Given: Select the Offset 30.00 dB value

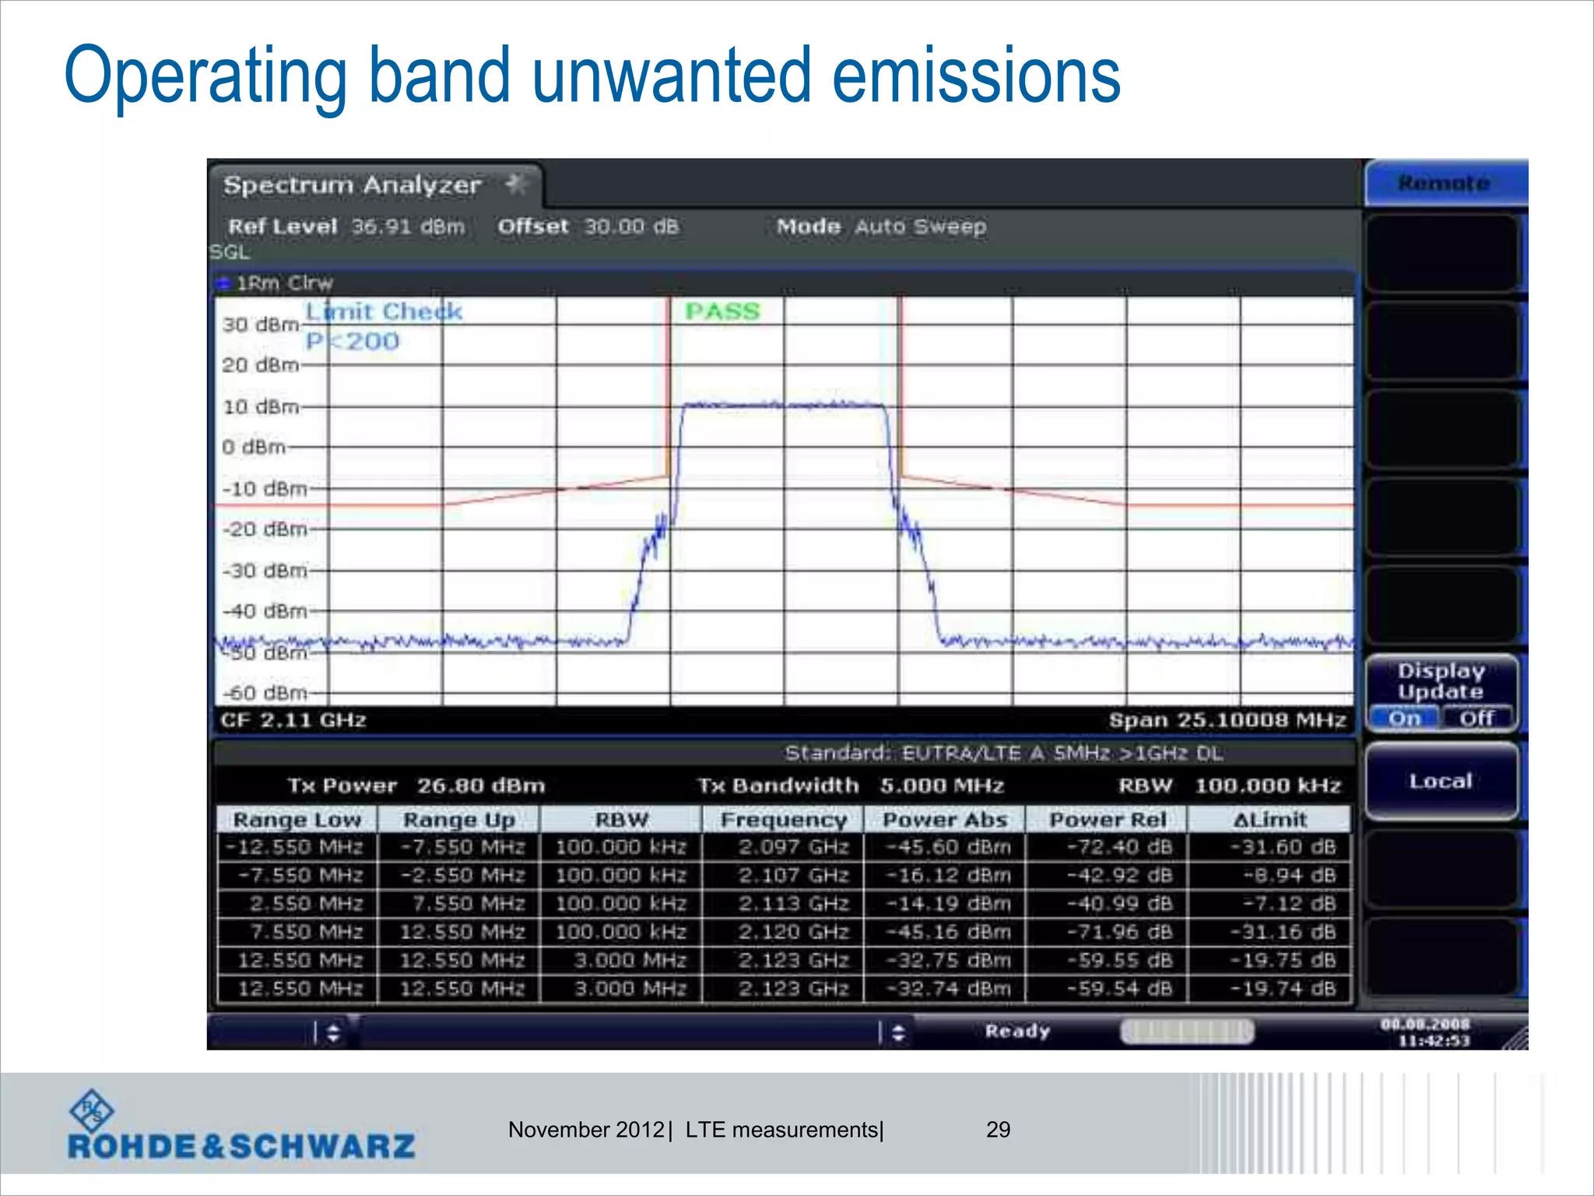Looking at the screenshot, I should click(x=588, y=227).
